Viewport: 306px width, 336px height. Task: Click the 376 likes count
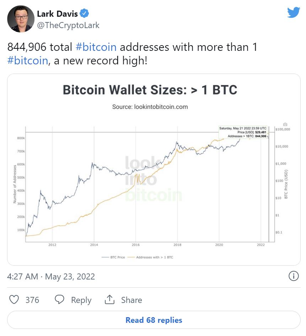tap(32, 300)
